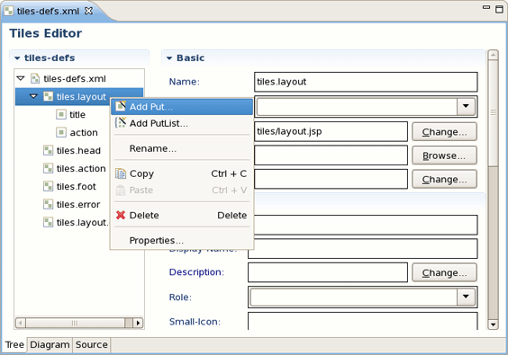This screenshot has height=355, width=508.
Task: Click the tree horizontal scrollbar thumb
Action: point(75,323)
